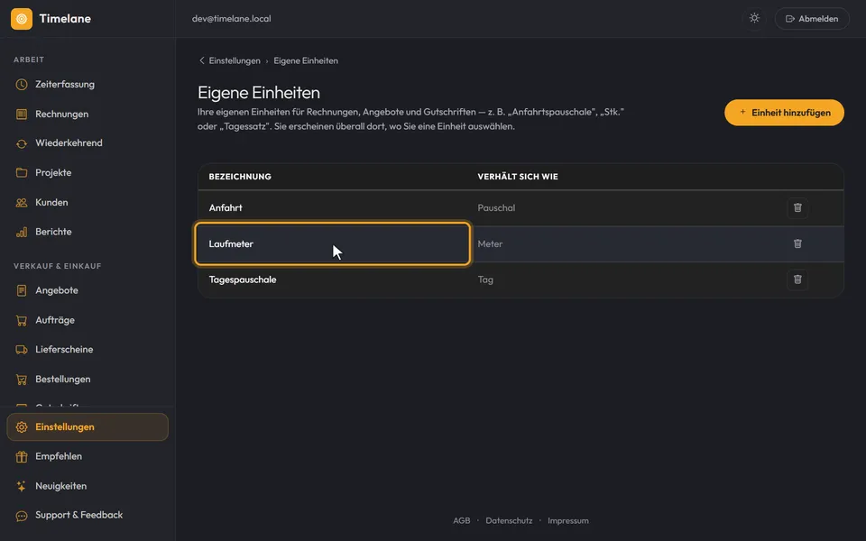866x541 pixels.
Task: Click the Meter value in Laufmeter row
Action: point(490,244)
